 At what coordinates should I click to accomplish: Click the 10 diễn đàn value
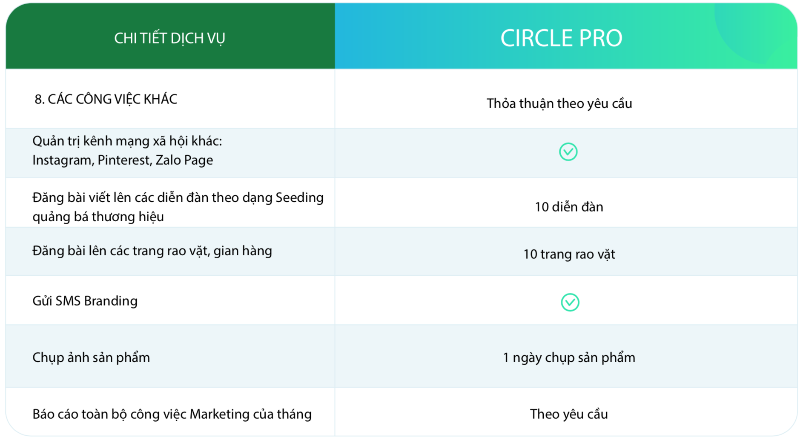point(569,207)
